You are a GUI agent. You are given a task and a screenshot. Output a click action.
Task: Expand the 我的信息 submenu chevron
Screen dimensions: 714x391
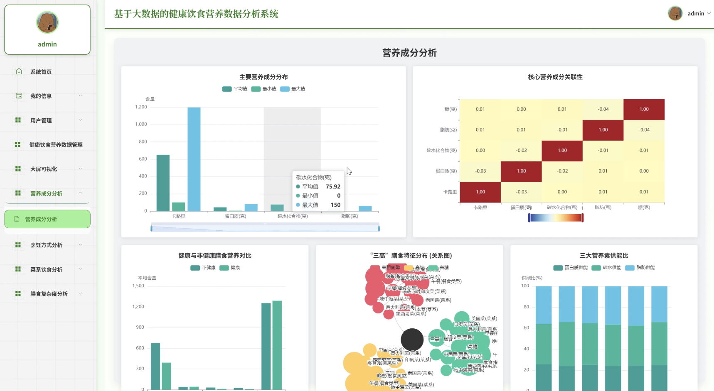80,95
